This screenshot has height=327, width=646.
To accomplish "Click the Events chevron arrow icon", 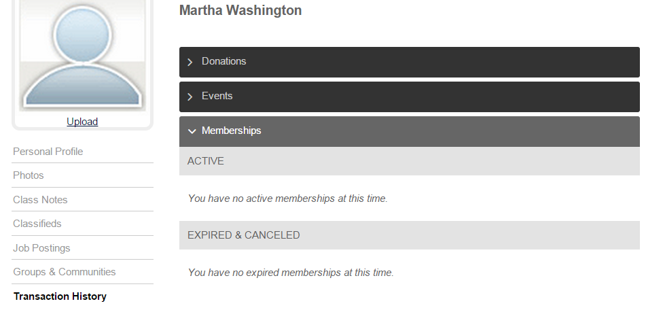I will point(190,97).
